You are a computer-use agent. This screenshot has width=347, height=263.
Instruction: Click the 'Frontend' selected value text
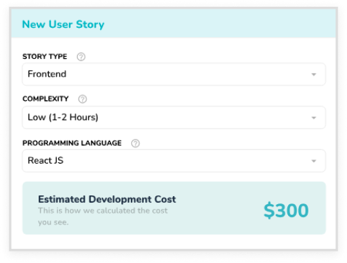[x=47, y=74]
